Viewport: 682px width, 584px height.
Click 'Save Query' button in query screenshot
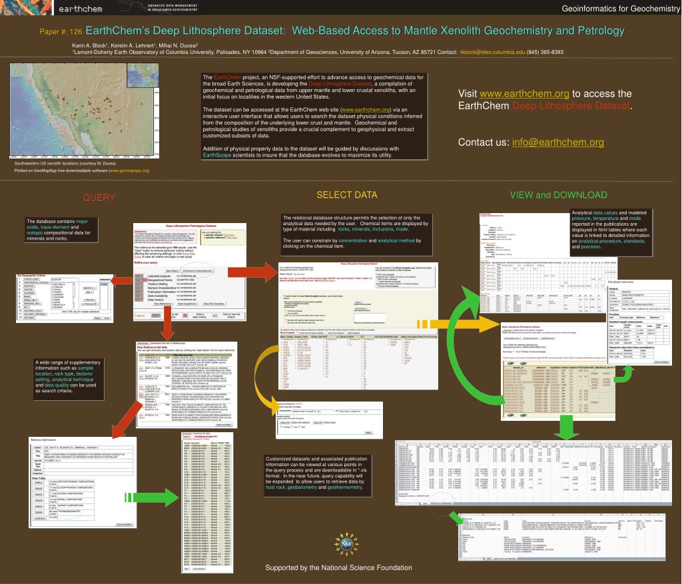tap(172, 271)
